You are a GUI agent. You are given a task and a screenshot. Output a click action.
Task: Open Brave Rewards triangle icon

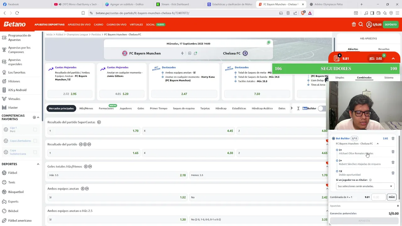click(x=310, y=13)
